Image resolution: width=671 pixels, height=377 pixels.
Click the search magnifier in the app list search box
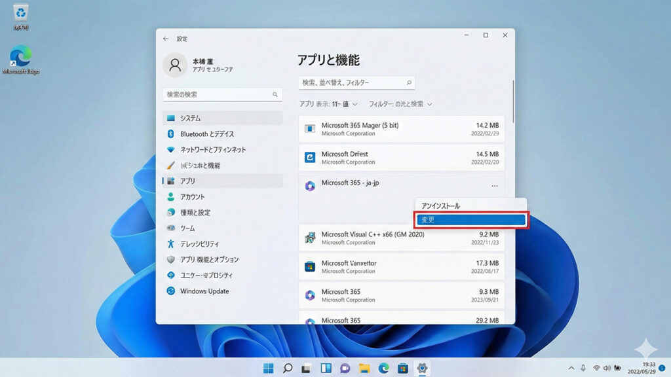(x=409, y=83)
